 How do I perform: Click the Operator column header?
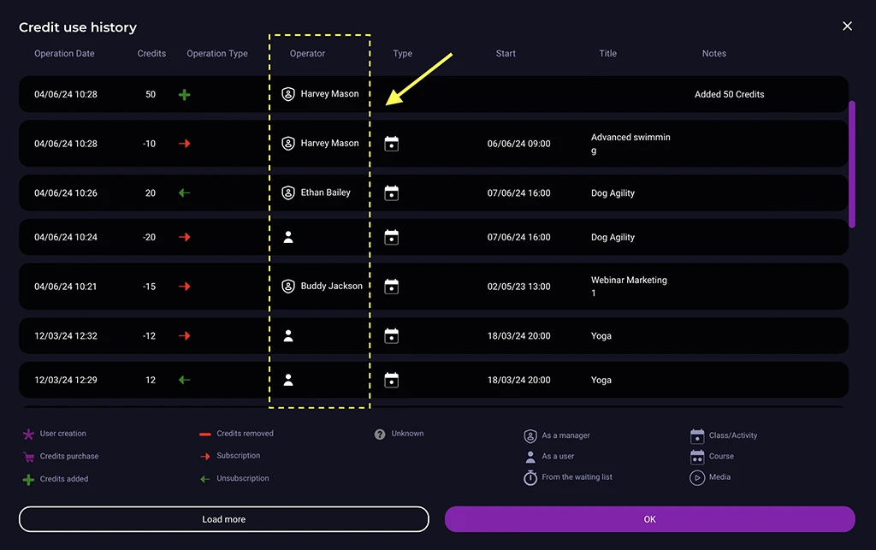click(307, 54)
